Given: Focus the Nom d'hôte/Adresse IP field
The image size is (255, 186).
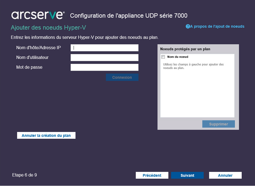Looking at the screenshot, I should 104,48.
